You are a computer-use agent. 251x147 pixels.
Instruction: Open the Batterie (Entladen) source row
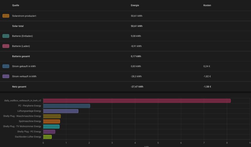125,36
